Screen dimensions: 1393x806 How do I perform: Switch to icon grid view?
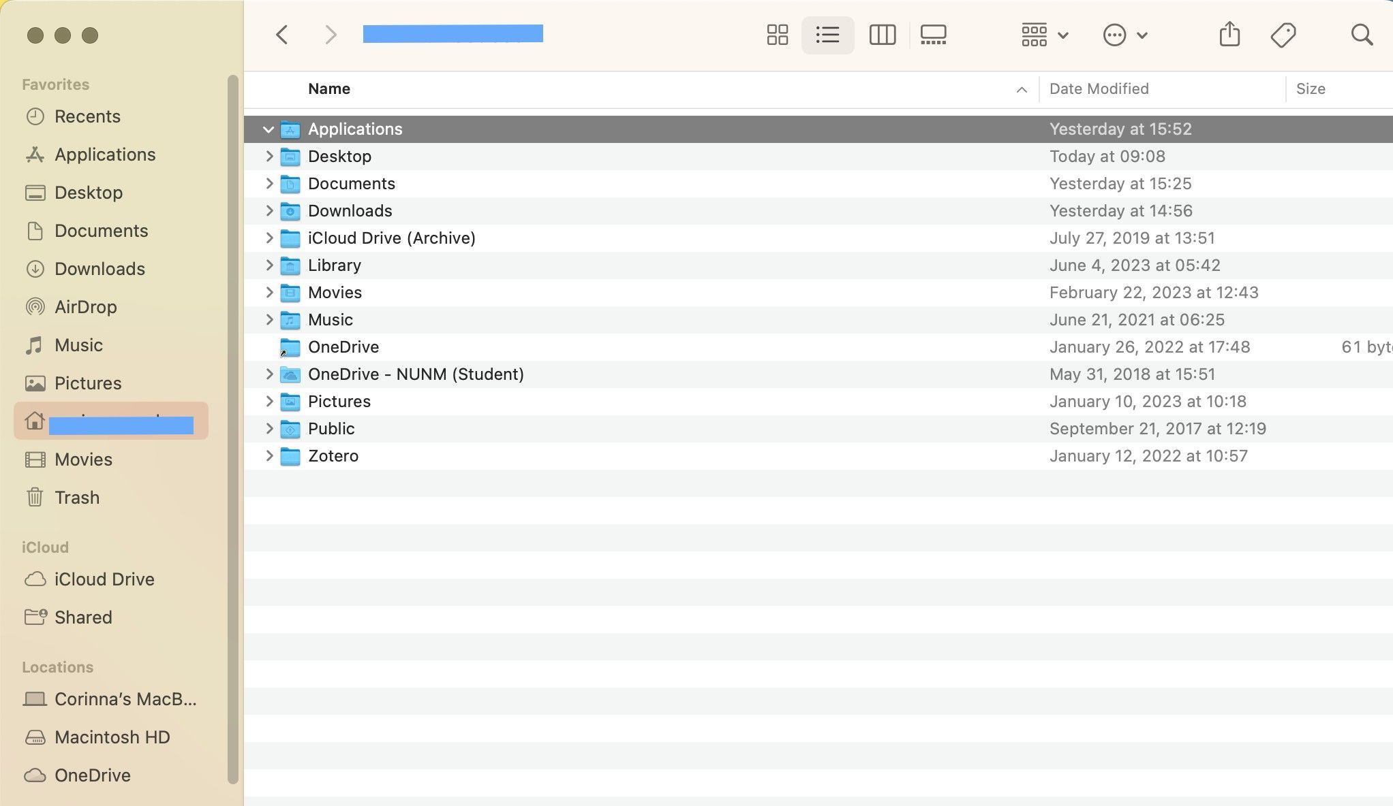point(776,35)
